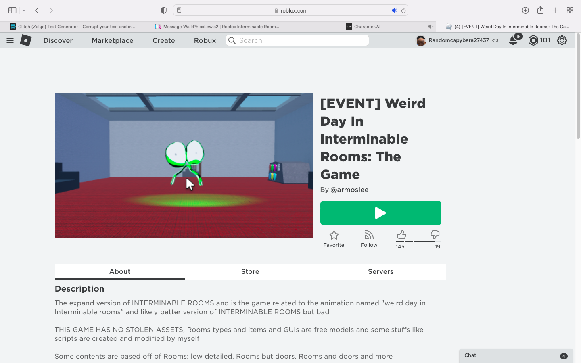Mute the Character.AI tab's speaker icon
The height and width of the screenshot is (363, 581).
pyautogui.click(x=431, y=27)
